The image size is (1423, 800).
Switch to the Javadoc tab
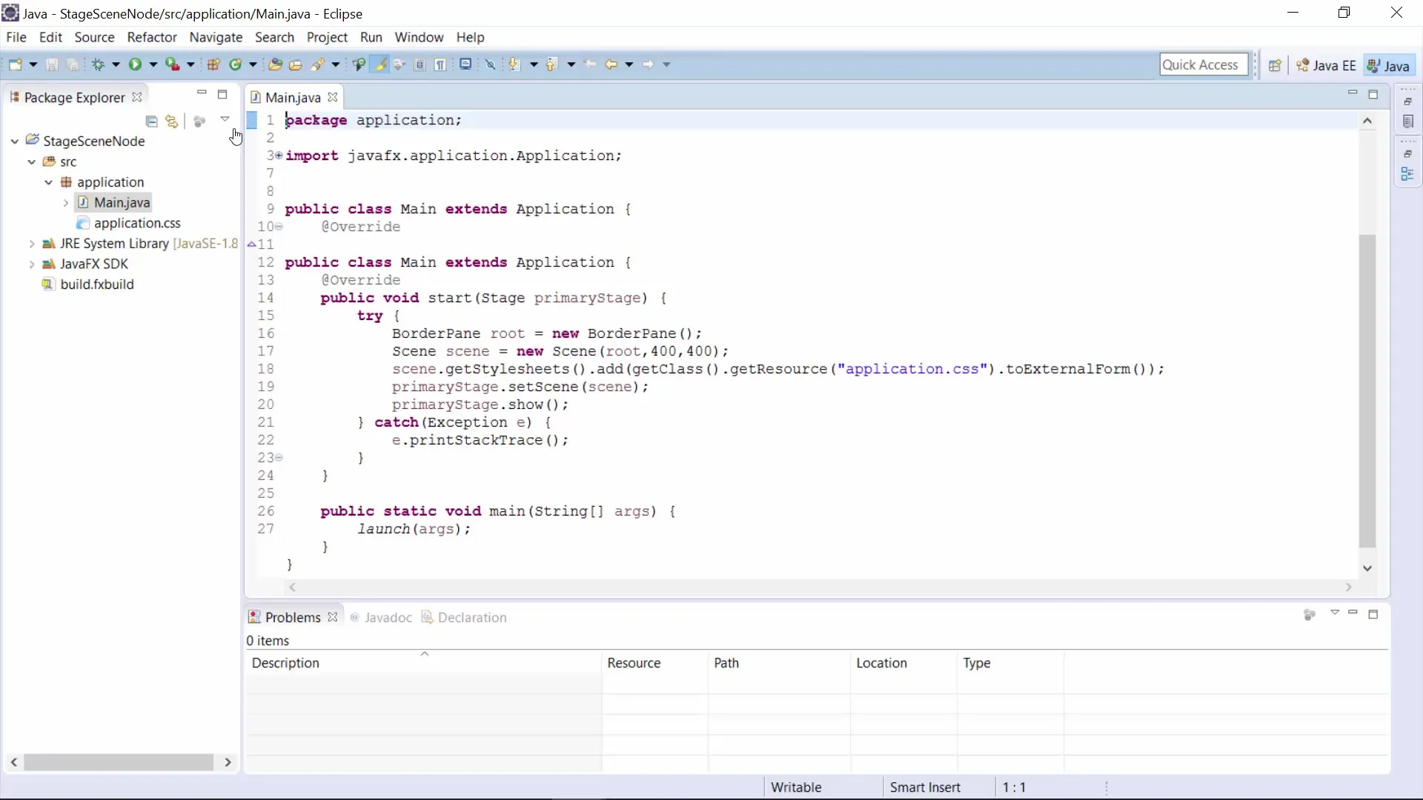coord(381,618)
